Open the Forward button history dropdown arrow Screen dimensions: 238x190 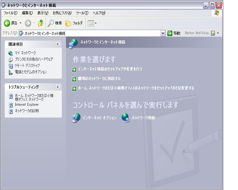coord(34,23)
